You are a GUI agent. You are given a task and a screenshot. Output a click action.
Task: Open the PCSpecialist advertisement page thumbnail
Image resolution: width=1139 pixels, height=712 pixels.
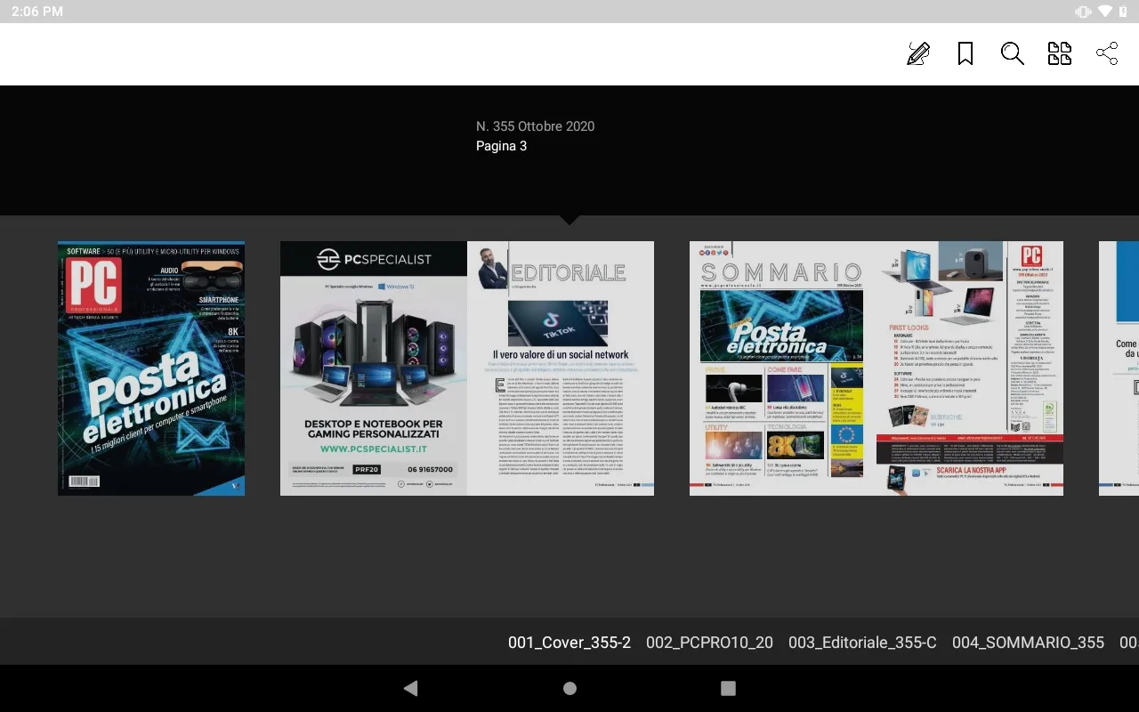click(374, 368)
